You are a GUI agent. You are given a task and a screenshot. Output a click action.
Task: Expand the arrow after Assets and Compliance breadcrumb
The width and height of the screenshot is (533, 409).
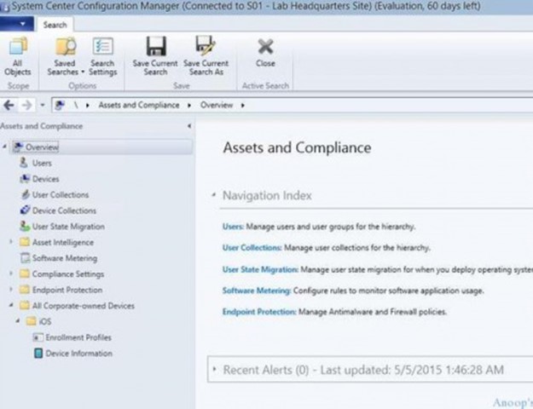[x=189, y=106]
